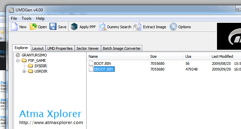The width and height of the screenshot is (241, 129).
Task: Select the USRDIR folder label
Action: [41, 71]
